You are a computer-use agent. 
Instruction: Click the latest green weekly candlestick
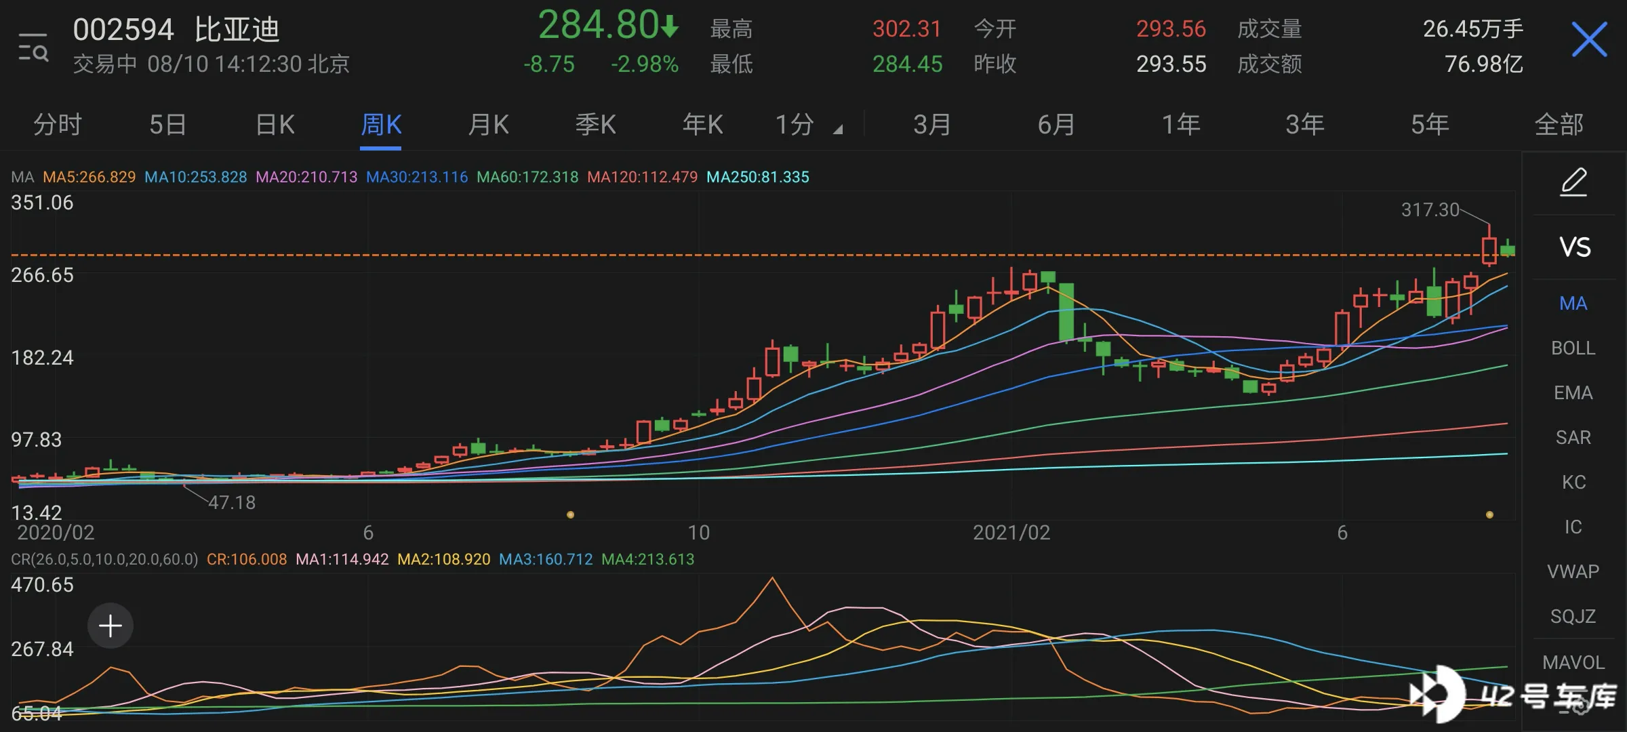click(x=1508, y=249)
